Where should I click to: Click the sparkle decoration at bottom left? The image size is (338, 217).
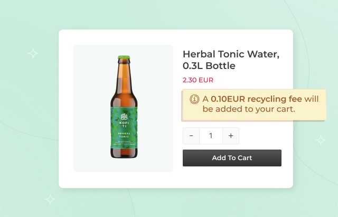(50, 199)
